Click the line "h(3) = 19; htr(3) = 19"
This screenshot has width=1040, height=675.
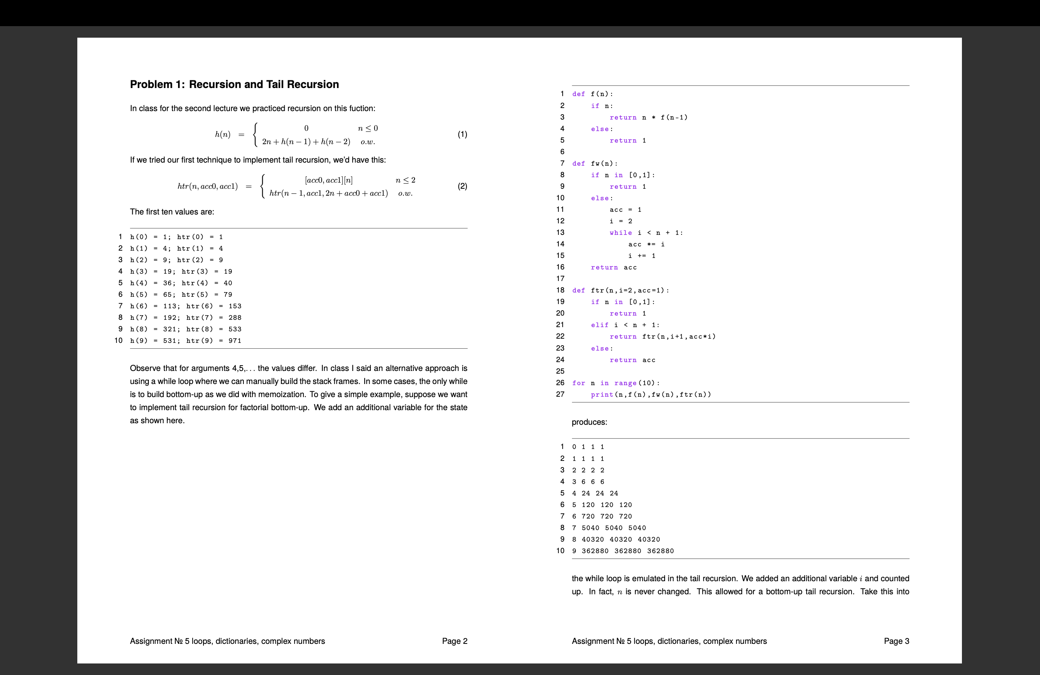point(181,271)
